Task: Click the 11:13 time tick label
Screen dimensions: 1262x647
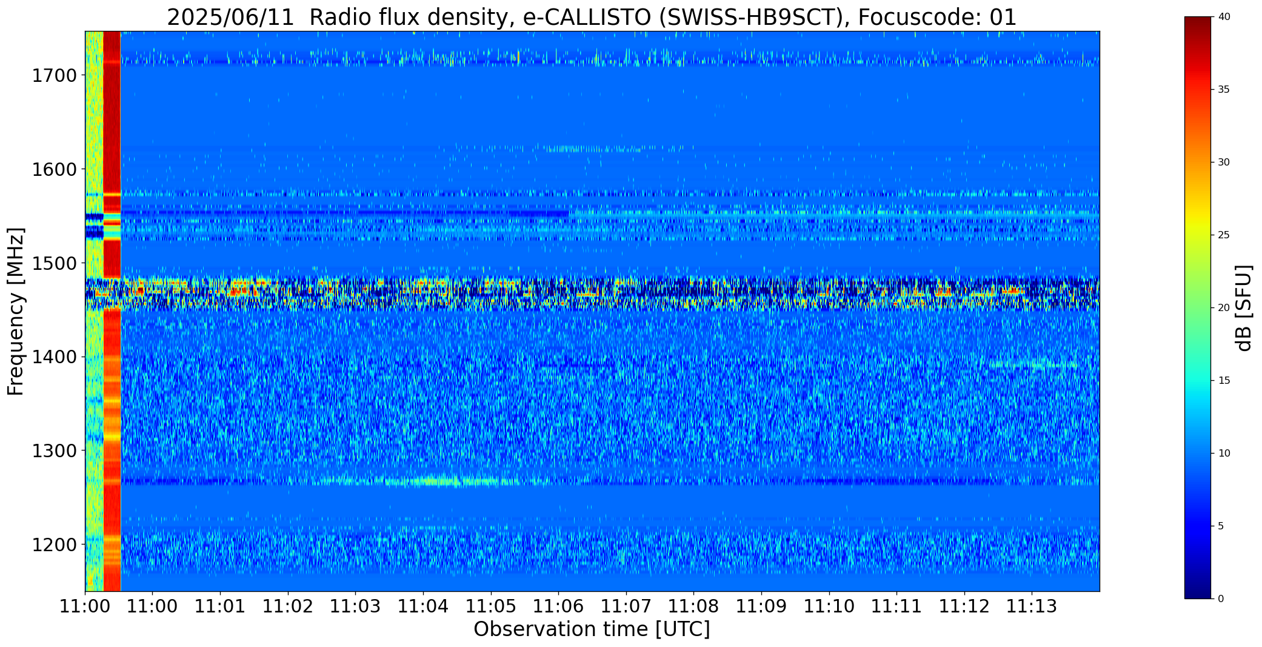Action: [1032, 606]
